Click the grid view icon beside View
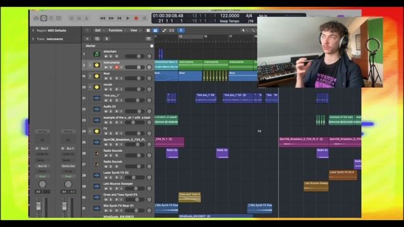 click(x=148, y=30)
